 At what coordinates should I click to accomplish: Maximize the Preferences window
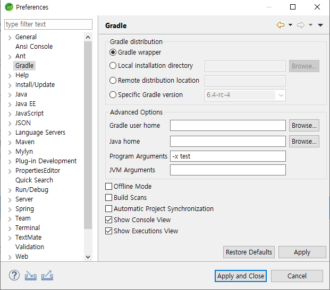[293, 7]
